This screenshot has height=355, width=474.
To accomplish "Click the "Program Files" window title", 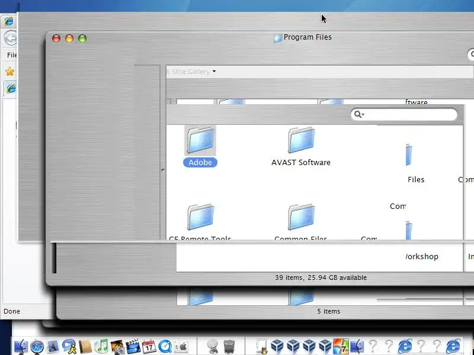I will [308, 37].
